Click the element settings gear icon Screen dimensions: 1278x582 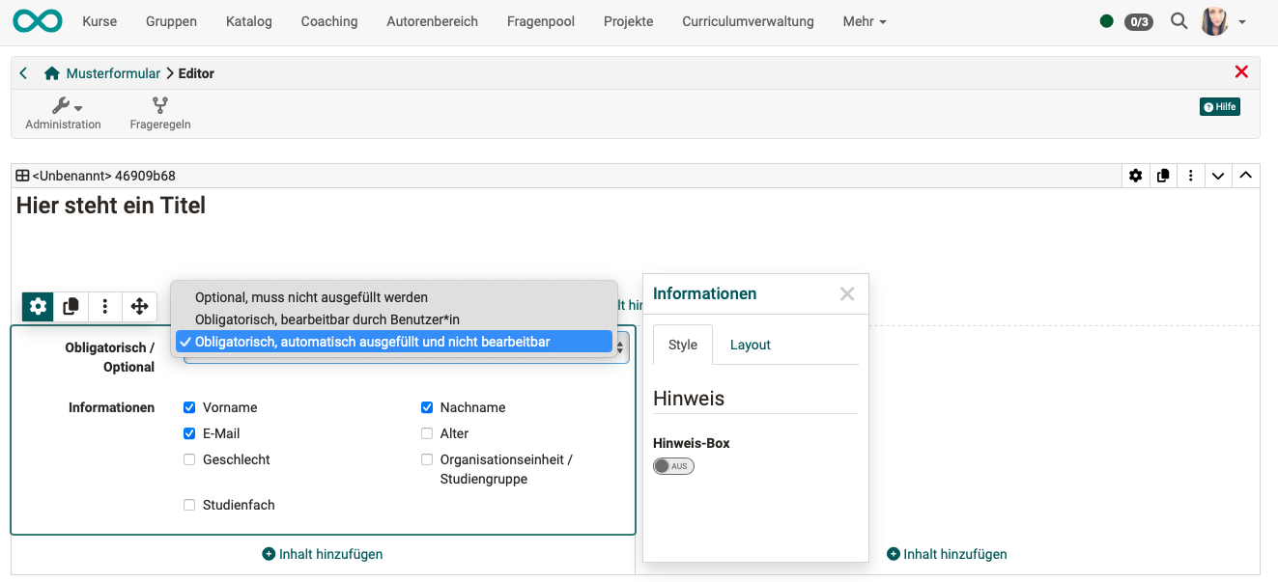tap(38, 307)
